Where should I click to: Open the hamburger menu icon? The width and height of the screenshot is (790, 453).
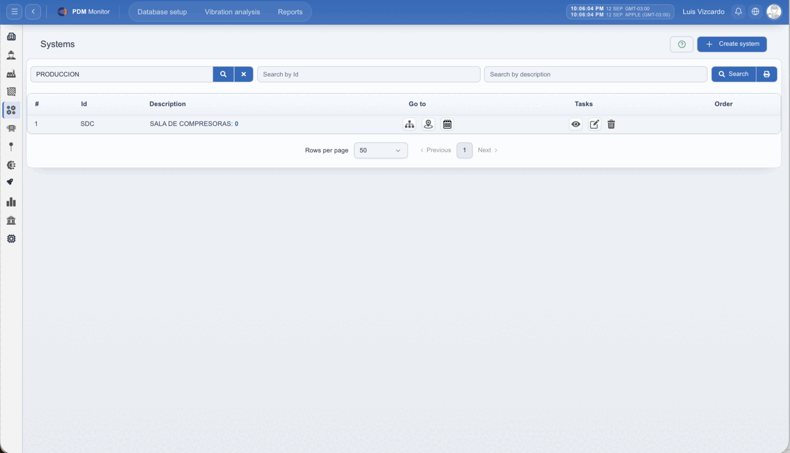click(x=15, y=12)
